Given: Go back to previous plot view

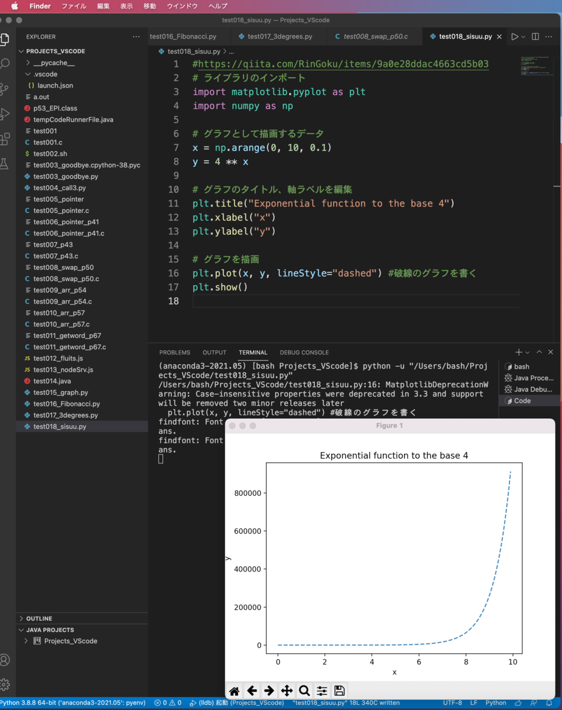Looking at the screenshot, I should click(x=252, y=690).
